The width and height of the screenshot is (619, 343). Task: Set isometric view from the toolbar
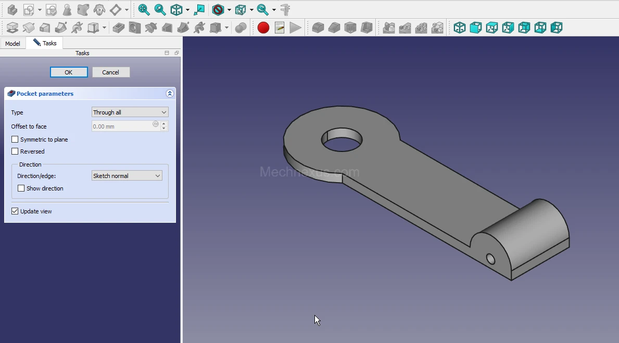[x=459, y=28]
